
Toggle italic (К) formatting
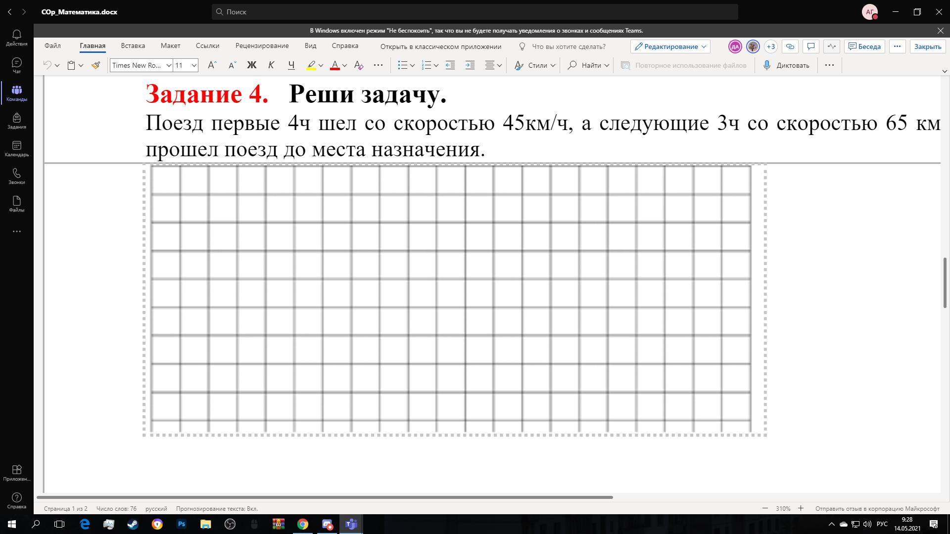coord(271,65)
